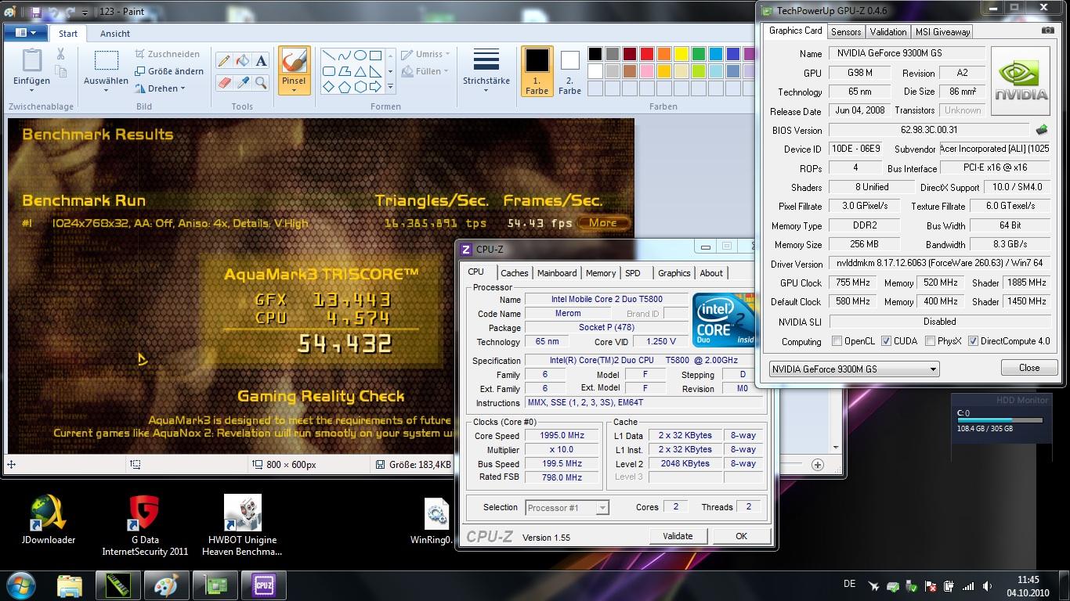Image resolution: width=1070 pixels, height=601 pixels.
Task: Switch to the Sensors tab in GPU-Z
Action: pyautogui.click(x=846, y=31)
